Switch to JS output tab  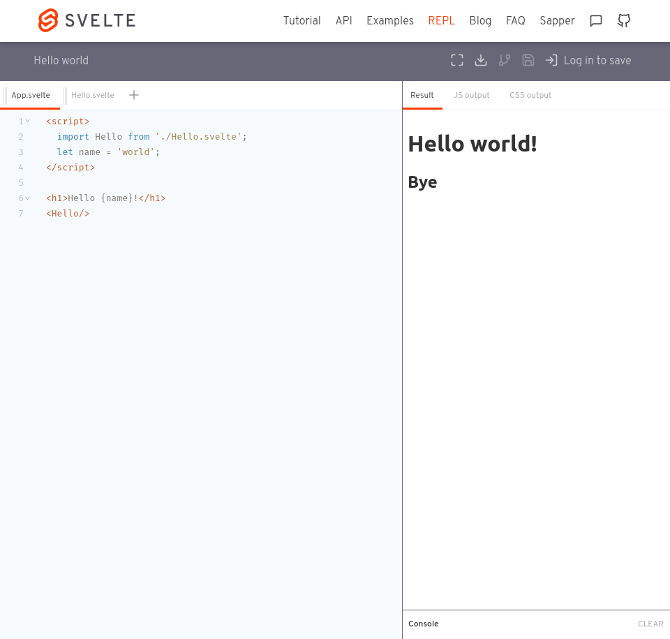pyautogui.click(x=471, y=95)
